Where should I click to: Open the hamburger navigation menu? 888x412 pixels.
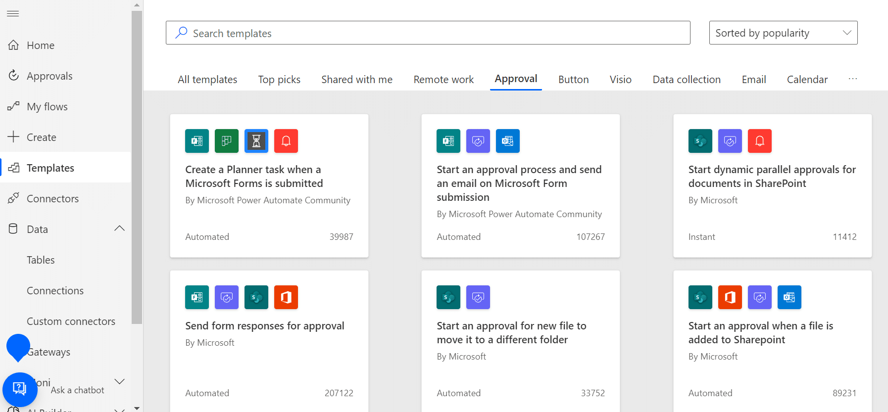point(13,13)
